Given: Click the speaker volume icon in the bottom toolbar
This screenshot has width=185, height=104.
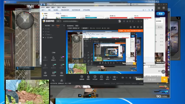Looking at the screenshot, I should tap(114, 77).
